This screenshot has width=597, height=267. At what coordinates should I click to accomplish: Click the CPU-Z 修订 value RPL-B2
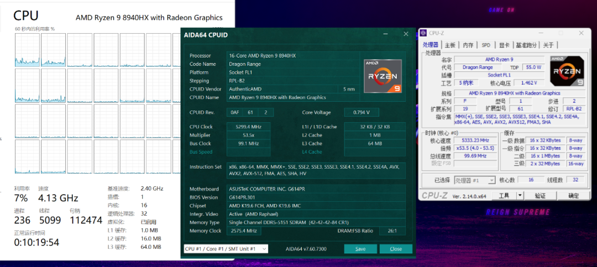click(x=574, y=109)
